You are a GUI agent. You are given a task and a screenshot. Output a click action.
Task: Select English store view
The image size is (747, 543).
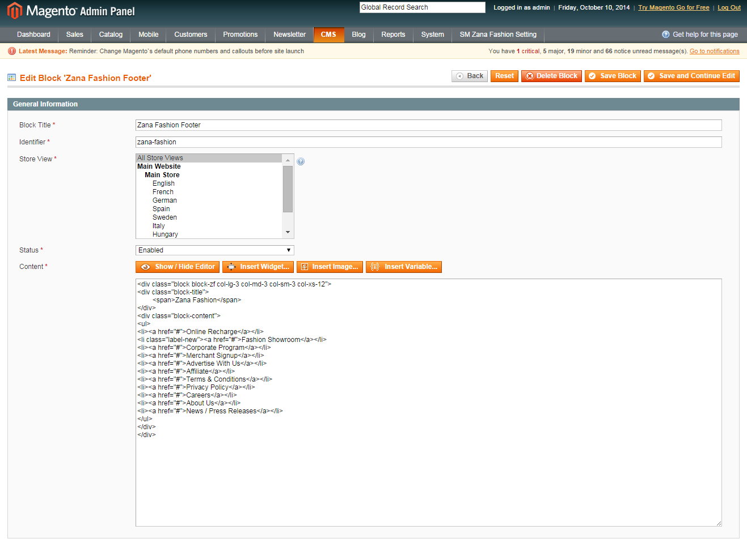[163, 183]
